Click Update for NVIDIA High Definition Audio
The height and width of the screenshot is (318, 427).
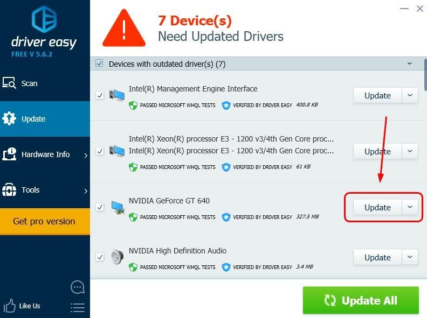[x=377, y=257]
